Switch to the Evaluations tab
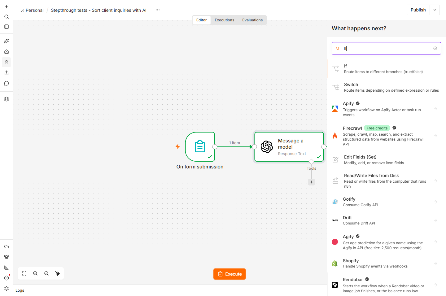The image size is (446, 296). [x=252, y=20]
